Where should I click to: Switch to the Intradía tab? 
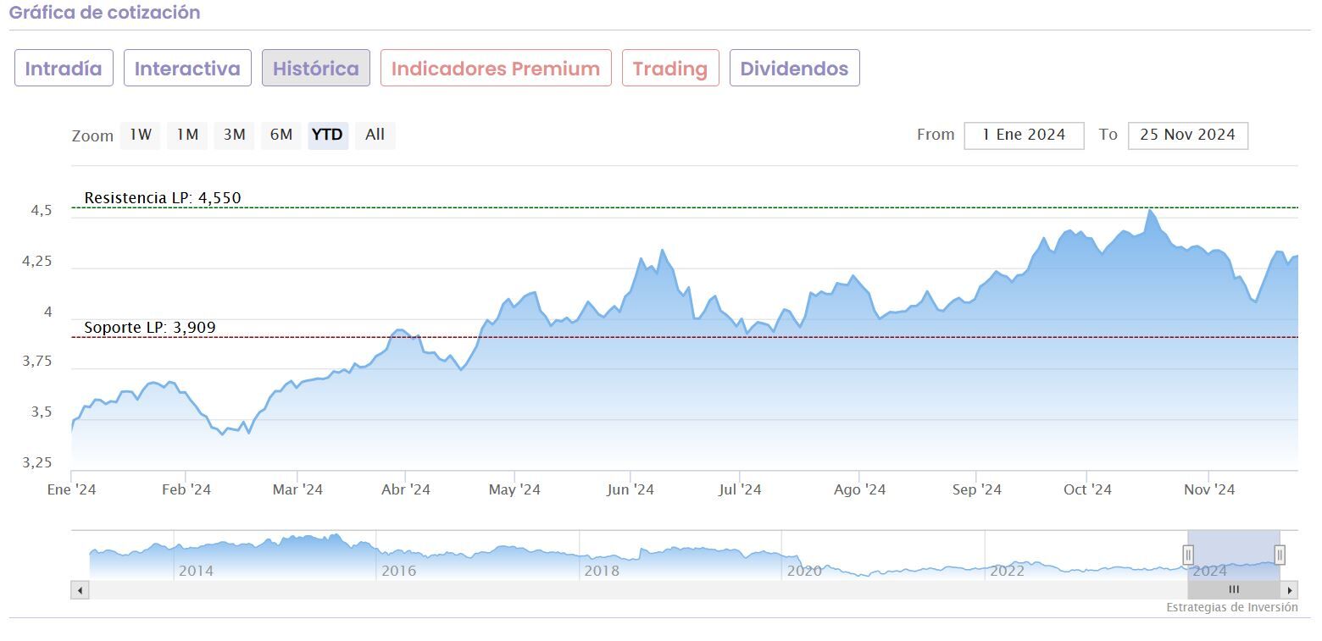click(64, 69)
